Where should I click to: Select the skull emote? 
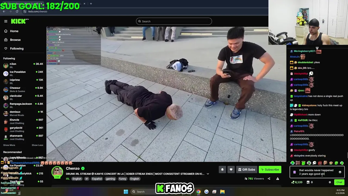[314, 163]
